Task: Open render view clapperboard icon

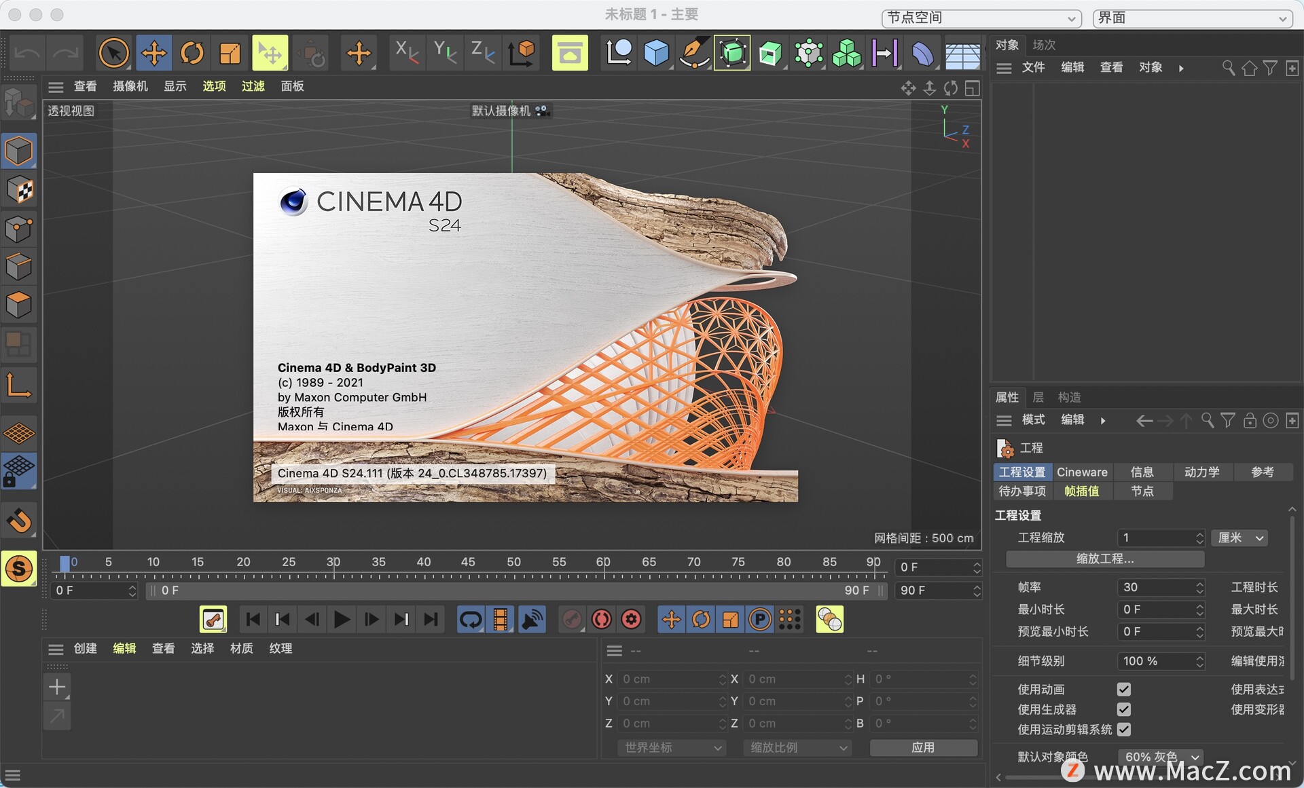Action: point(570,53)
